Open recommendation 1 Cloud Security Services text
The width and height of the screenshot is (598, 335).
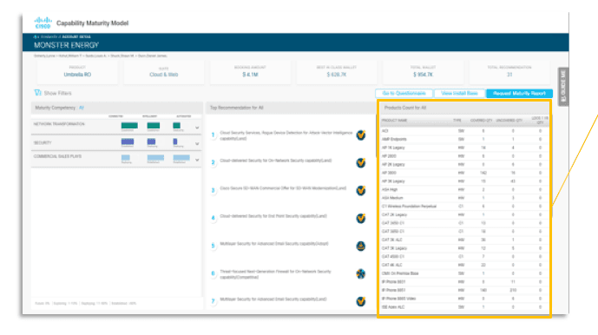point(286,135)
